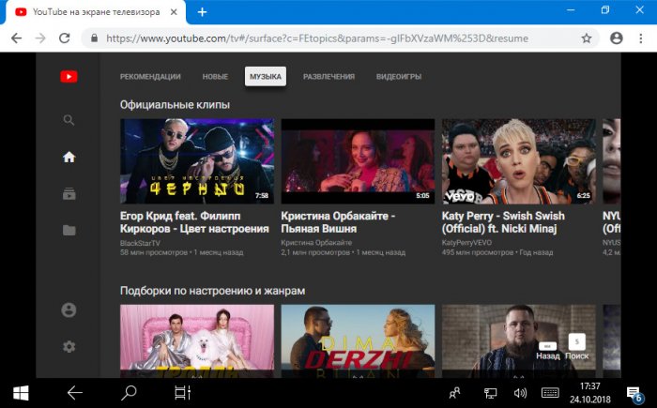Open a new browser tab with plus

pyautogui.click(x=202, y=12)
